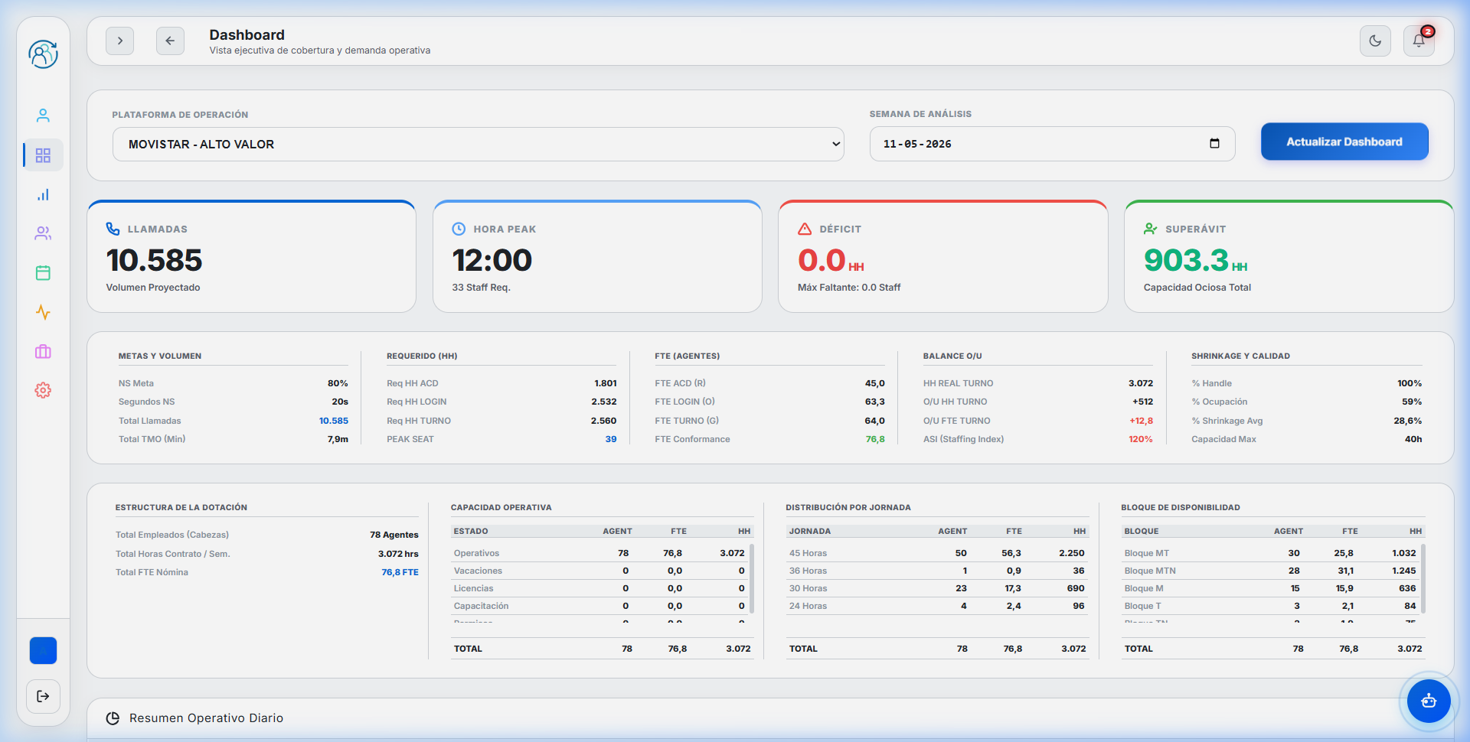The height and width of the screenshot is (742, 1470).
Task: Open the calendar picker in date field
Action: tap(1214, 144)
